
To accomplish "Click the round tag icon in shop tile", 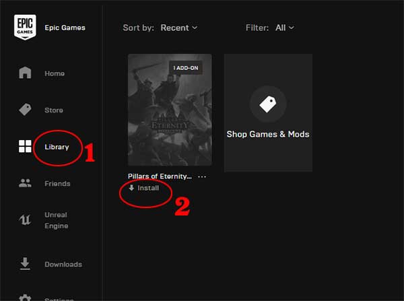I will point(268,104).
